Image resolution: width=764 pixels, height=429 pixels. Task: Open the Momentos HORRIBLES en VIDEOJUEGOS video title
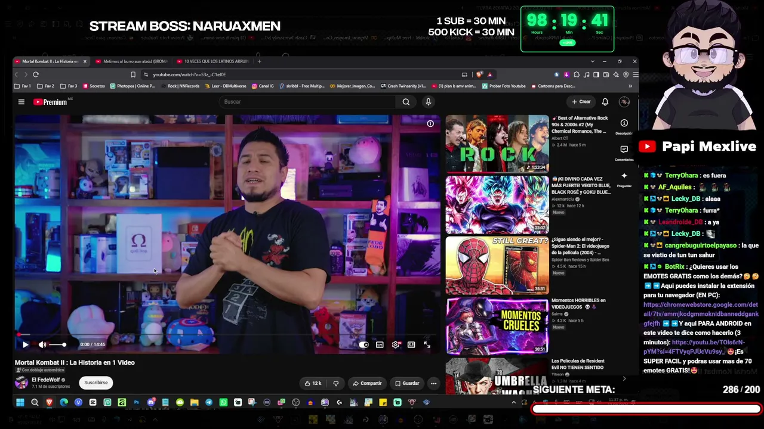(578, 303)
